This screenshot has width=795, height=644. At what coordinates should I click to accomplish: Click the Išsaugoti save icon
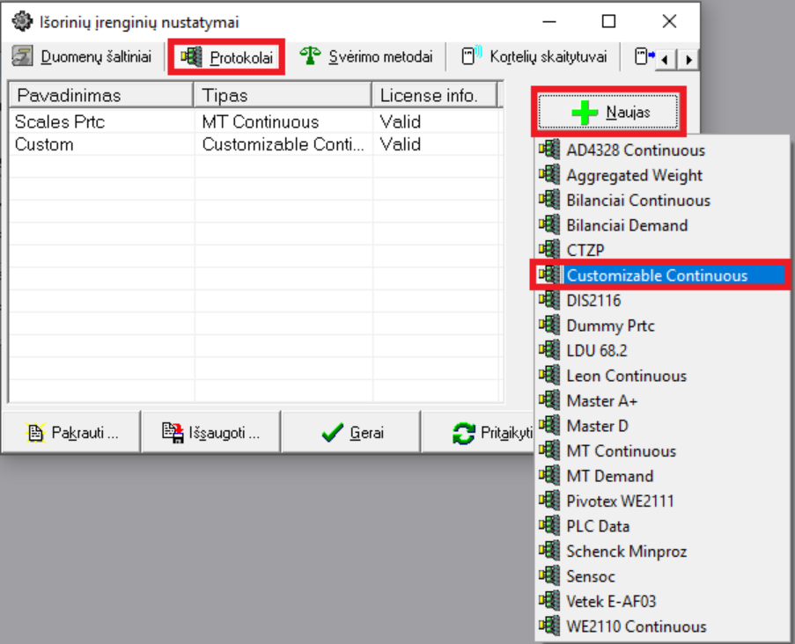coord(173,432)
